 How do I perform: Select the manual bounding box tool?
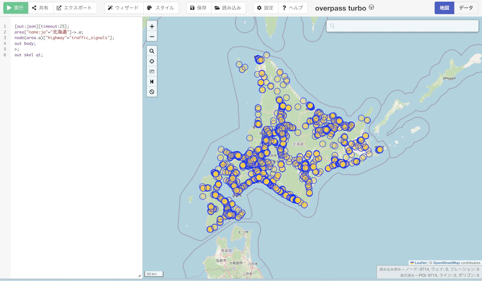point(152,71)
